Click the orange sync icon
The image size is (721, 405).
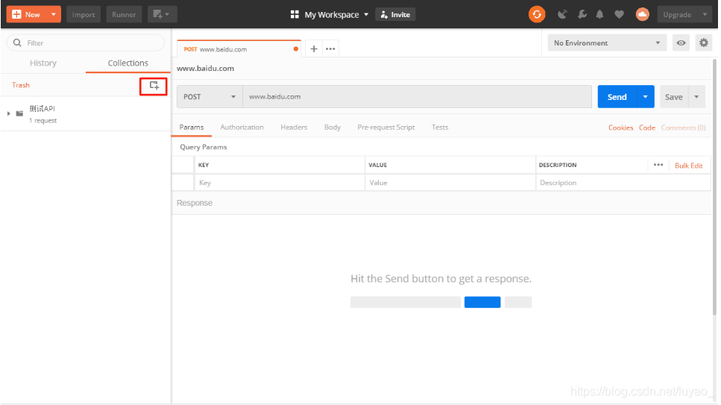[x=537, y=15]
